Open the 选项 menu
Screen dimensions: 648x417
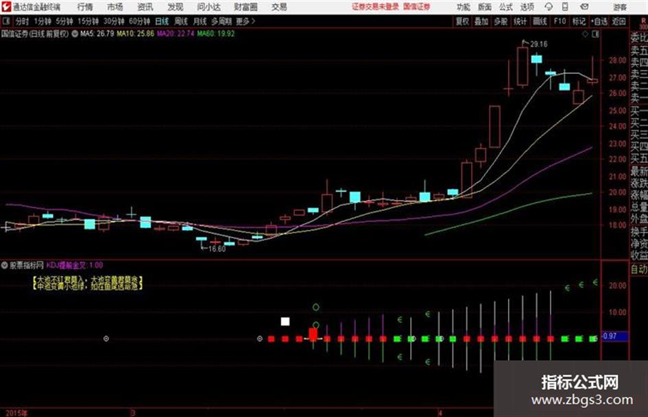(527, 7)
